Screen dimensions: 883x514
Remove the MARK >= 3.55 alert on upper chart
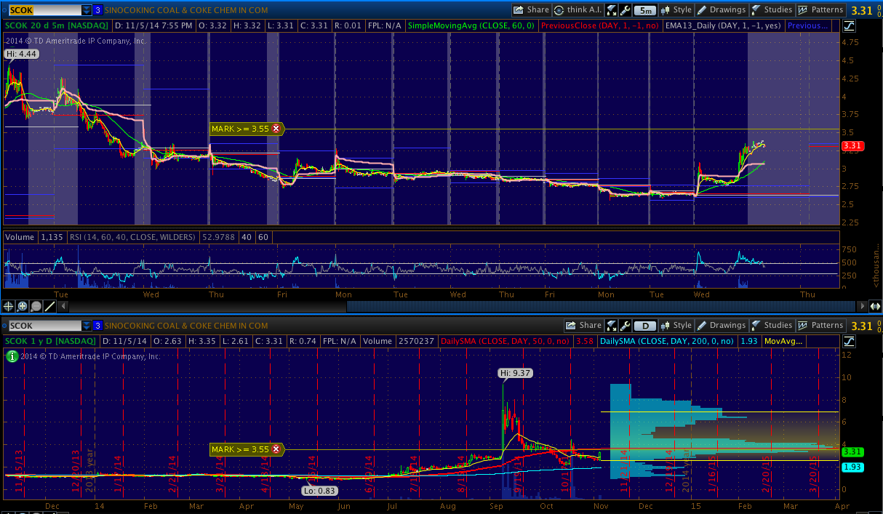pos(276,129)
